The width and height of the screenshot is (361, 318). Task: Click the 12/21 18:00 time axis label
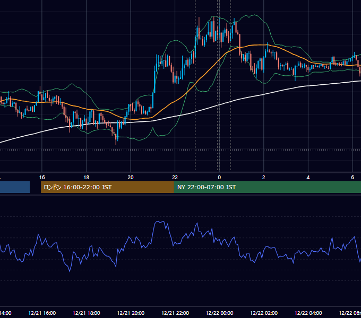click(x=87, y=313)
